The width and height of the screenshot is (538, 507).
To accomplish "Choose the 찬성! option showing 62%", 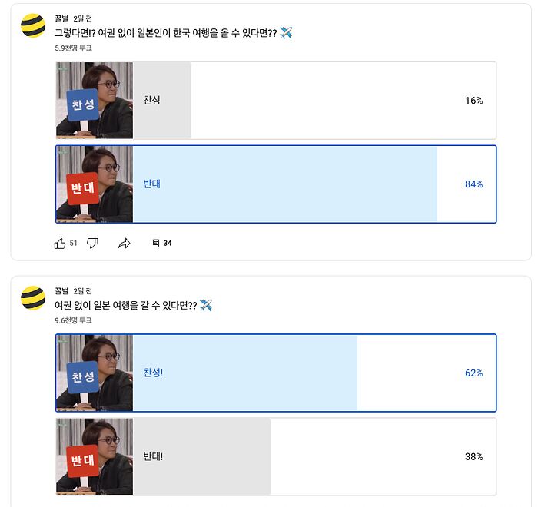I will pos(307,373).
